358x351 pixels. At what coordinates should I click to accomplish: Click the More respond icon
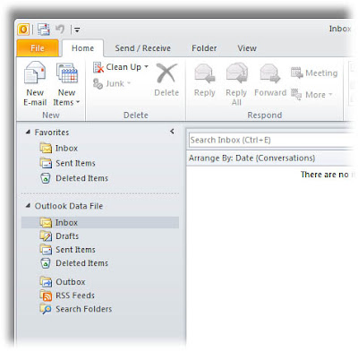pyautogui.click(x=296, y=95)
